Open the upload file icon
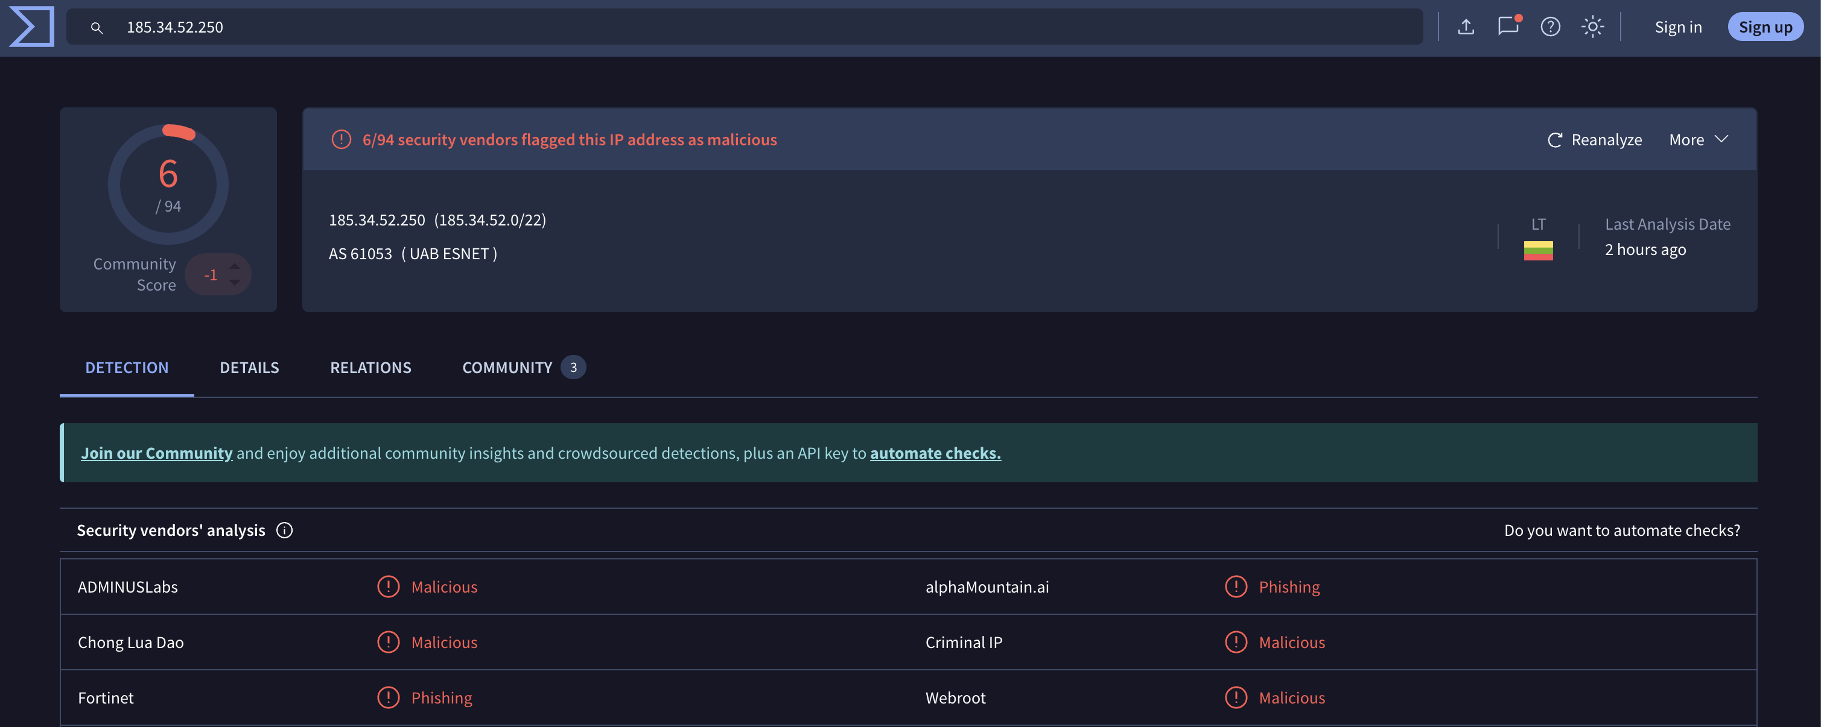 1466,27
